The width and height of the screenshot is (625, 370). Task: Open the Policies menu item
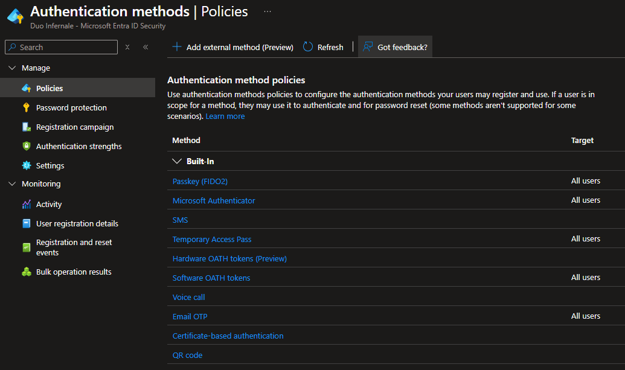50,88
